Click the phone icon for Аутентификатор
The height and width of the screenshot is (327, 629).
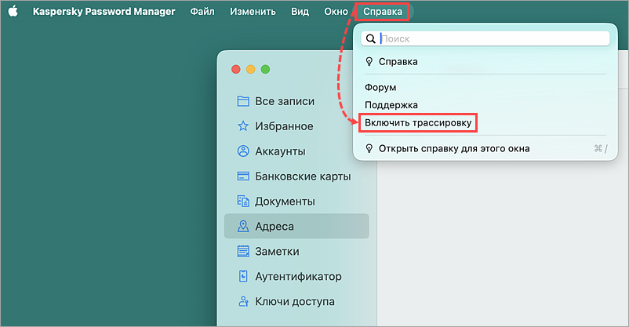pos(243,276)
